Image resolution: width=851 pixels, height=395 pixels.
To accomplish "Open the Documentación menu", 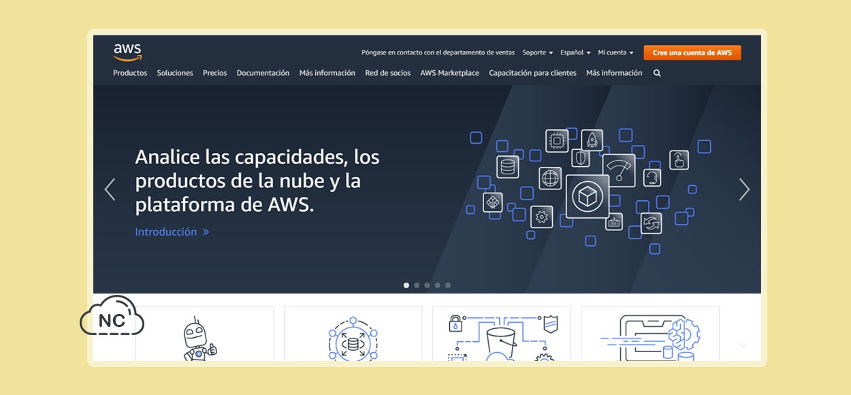I will click(263, 73).
